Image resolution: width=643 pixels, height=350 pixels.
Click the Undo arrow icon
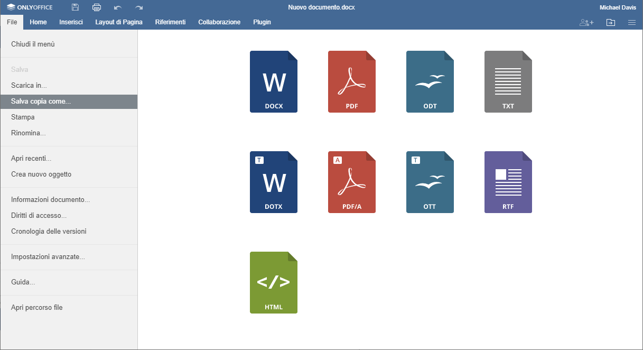pos(118,7)
